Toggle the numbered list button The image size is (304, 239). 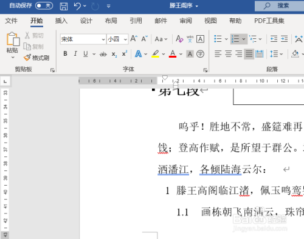point(235,39)
